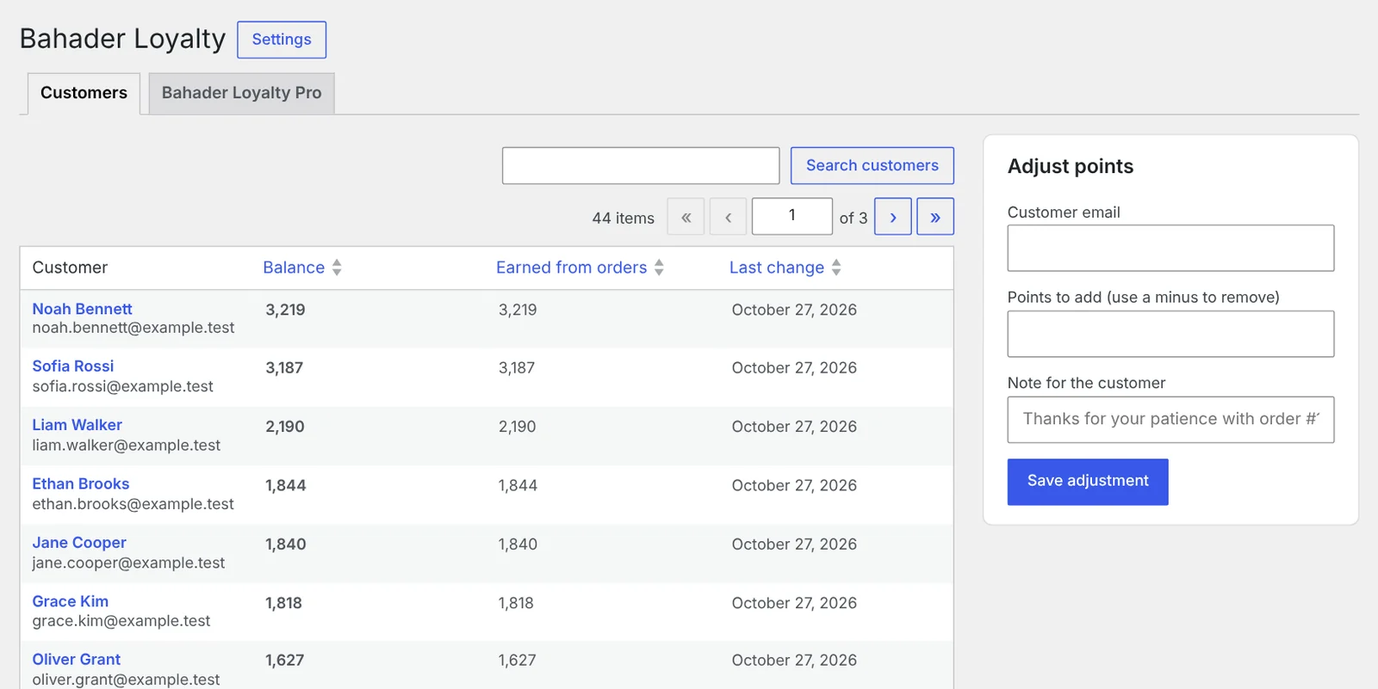The width and height of the screenshot is (1378, 689).
Task: Click the Earned from orders sort arrows
Action: [x=659, y=268]
